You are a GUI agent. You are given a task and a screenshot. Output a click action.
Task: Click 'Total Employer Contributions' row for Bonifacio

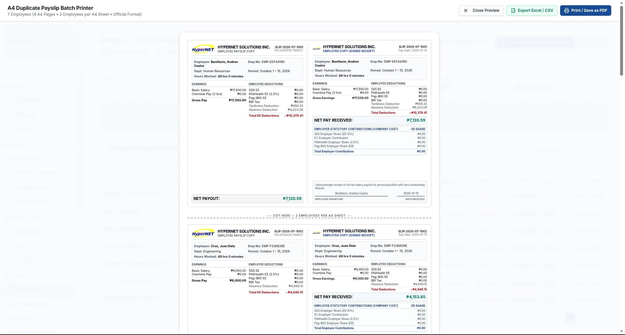point(370,151)
